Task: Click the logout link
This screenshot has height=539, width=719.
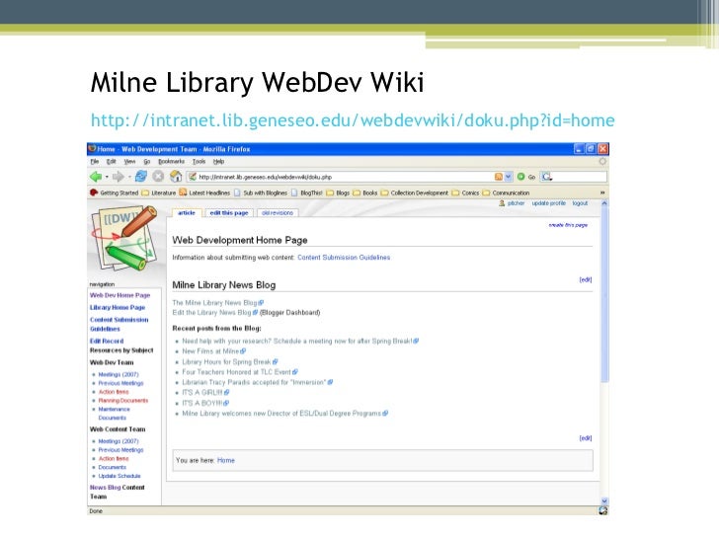Action: 580,203
